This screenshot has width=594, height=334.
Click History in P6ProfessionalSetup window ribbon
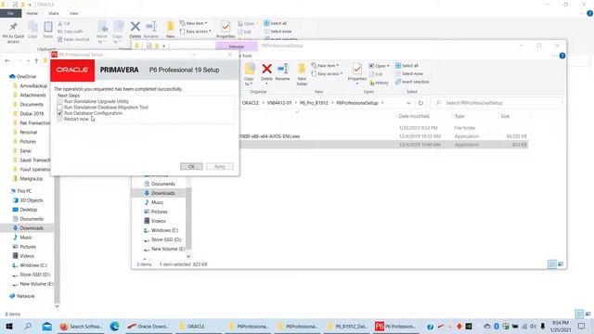click(380, 83)
